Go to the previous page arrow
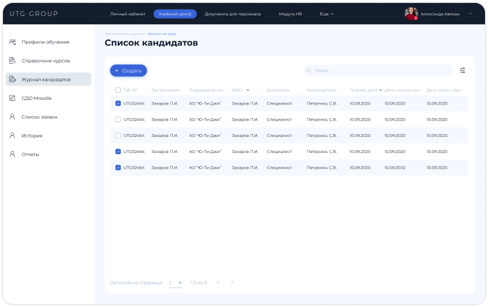Screen dimensions: 488x307 coord(219,282)
